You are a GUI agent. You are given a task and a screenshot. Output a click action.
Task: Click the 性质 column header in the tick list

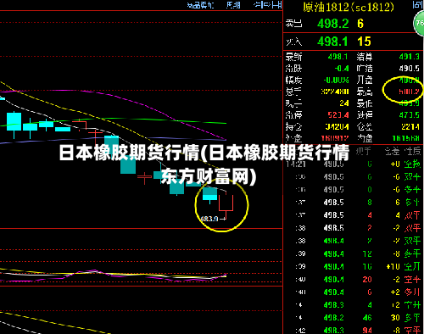(412, 152)
